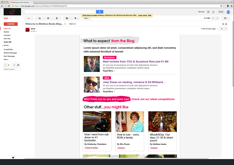Reload the page with the refresh icon
Viewport: 234px width, 165px height.
9,6
